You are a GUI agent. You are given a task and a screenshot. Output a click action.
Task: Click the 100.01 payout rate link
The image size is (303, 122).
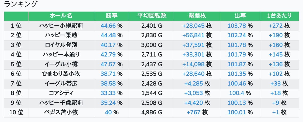237,112
